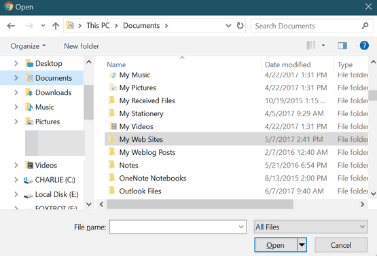Click the search magnifier icon
Image resolution: width=377 pixels, height=256 pixels.
point(365,26)
